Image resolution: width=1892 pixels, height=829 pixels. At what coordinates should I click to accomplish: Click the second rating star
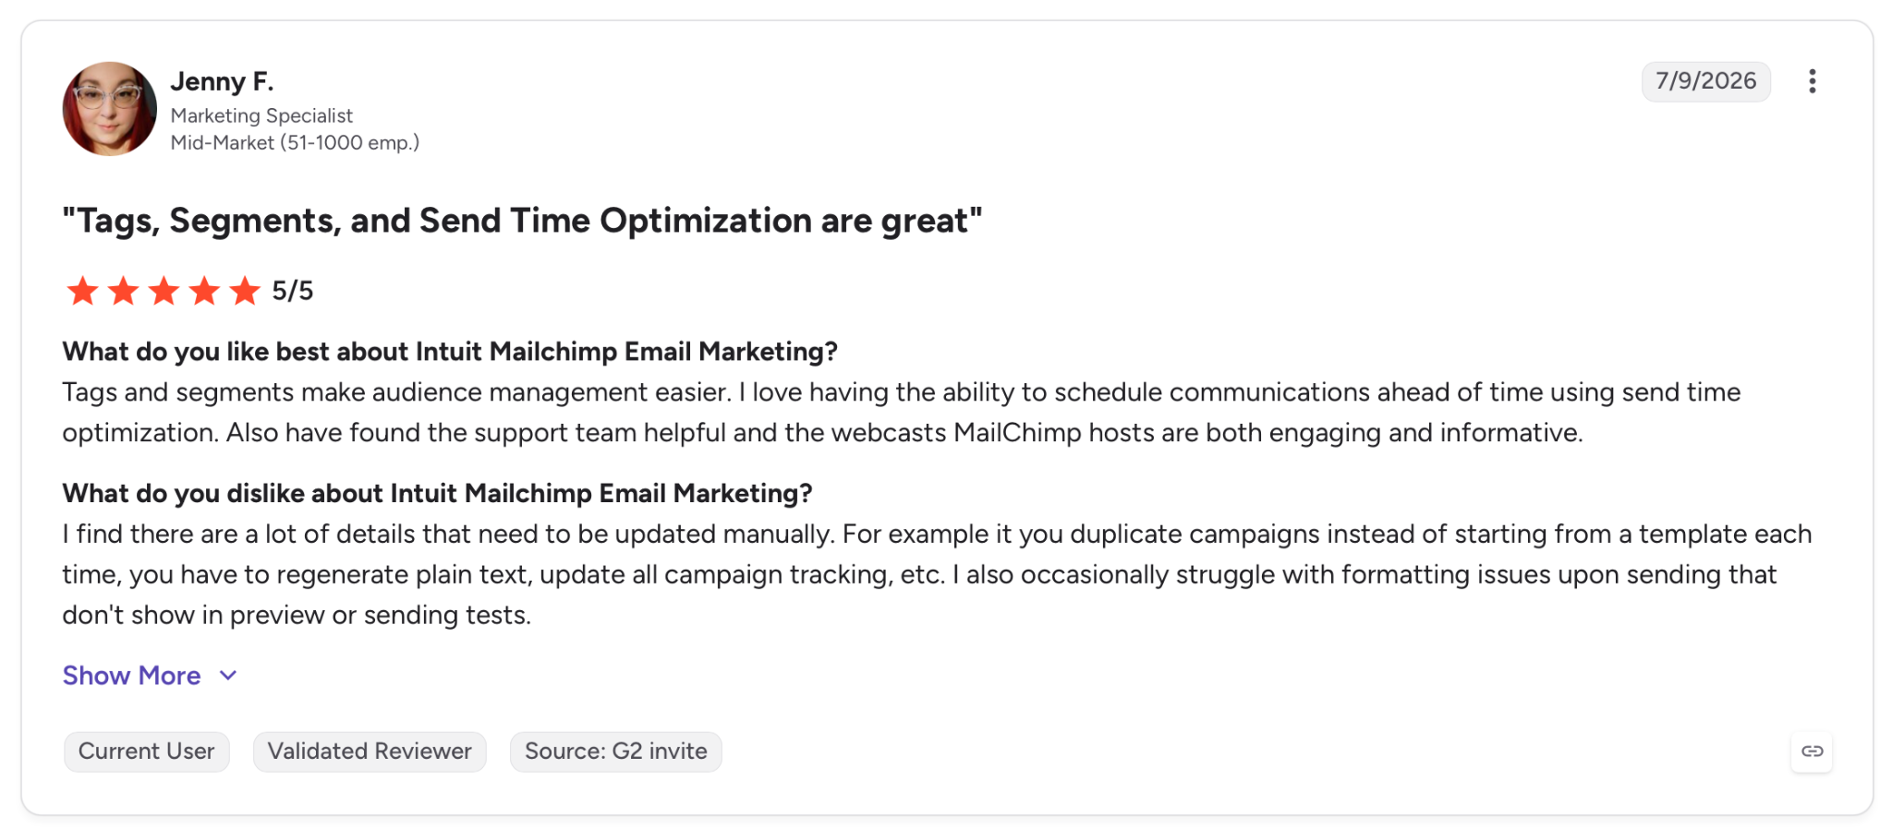[x=123, y=291]
